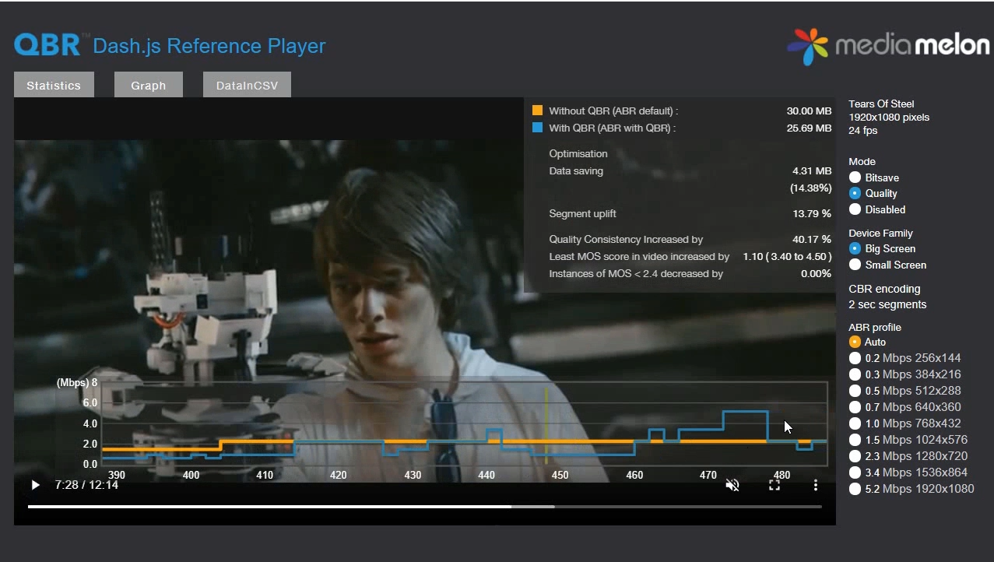Image resolution: width=994 pixels, height=562 pixels.
Task: Select 0.3 Mbps 384x216 profile
Action: pos(855,374)
